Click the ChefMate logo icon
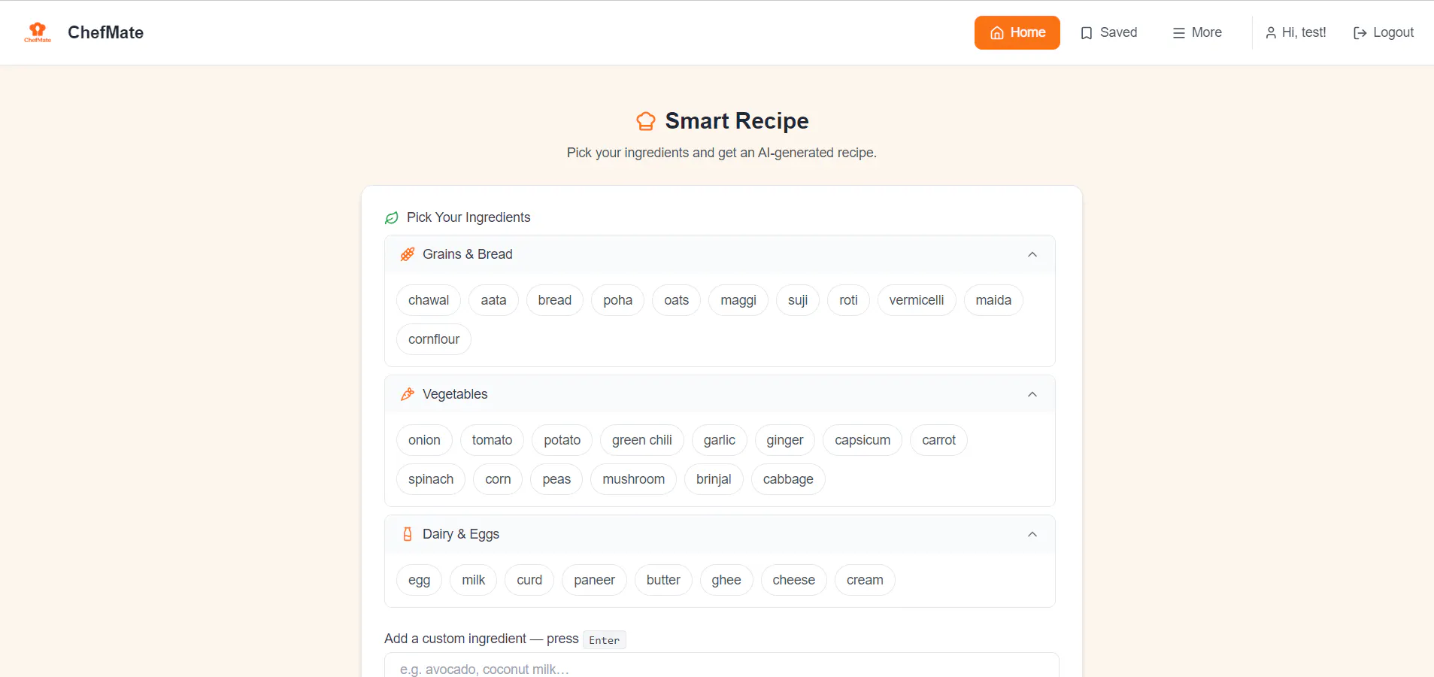This screenshot has height=677, width=1434. point(38,32)
